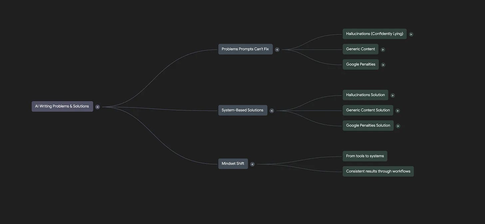Select the AI Writing Problems & Solutions root node
485x224 pixels.
(x=62, y=106)
